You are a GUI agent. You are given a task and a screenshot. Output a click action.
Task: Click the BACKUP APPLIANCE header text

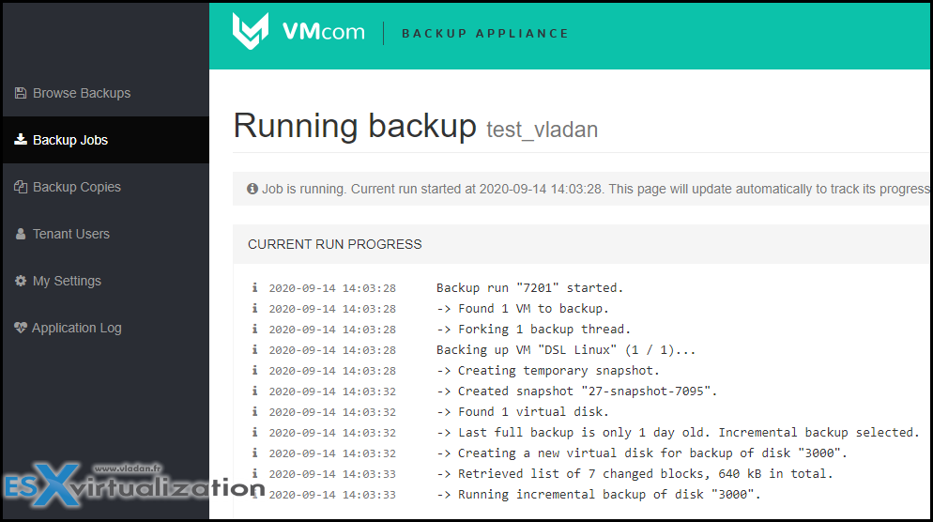[x=485, y=34]
